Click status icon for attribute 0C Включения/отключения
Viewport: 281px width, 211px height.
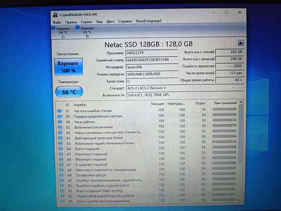coord(60,128)
